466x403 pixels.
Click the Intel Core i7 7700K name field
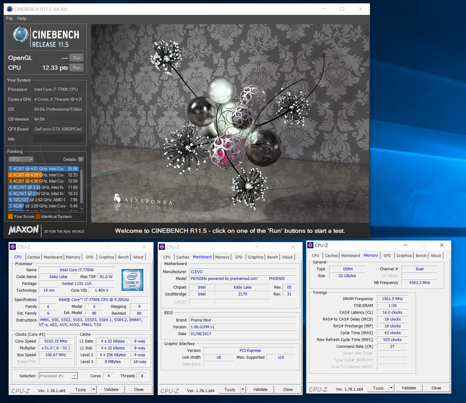[77, 270]
